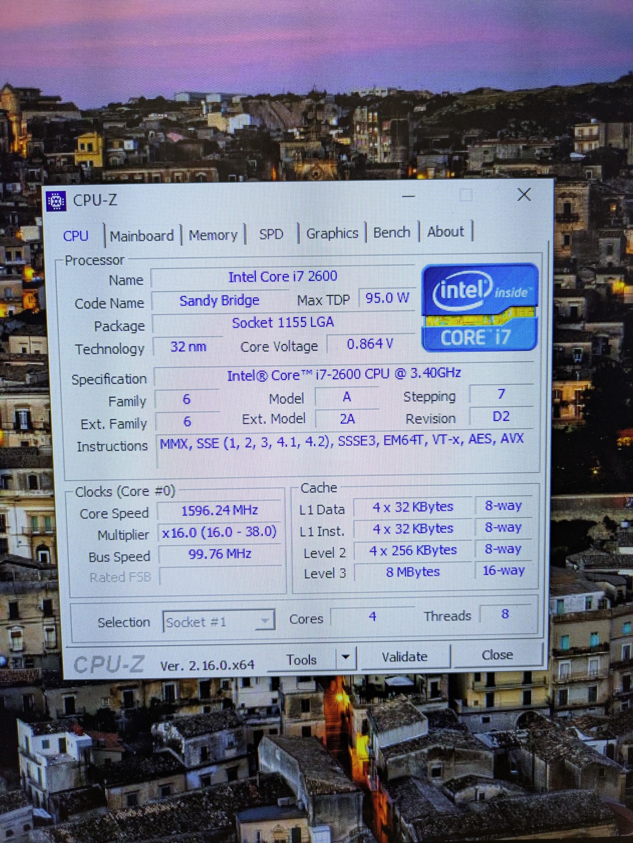Click the Max TDP value 95.0 W
The width and height of the screenshot is (633, 843).
pyautogui.click(x=387, y=298)
